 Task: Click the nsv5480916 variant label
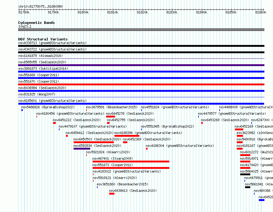pyautogui.click(x=255, y=139)
